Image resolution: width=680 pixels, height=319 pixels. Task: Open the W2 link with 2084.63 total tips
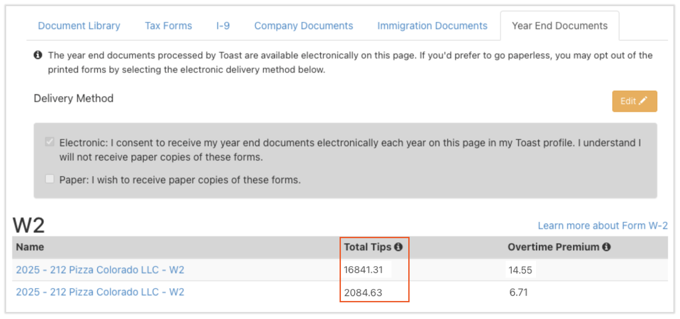pos(100,292)
